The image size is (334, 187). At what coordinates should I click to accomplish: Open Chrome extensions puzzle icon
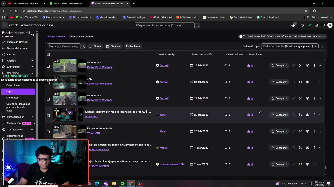[x=314, y=11]
